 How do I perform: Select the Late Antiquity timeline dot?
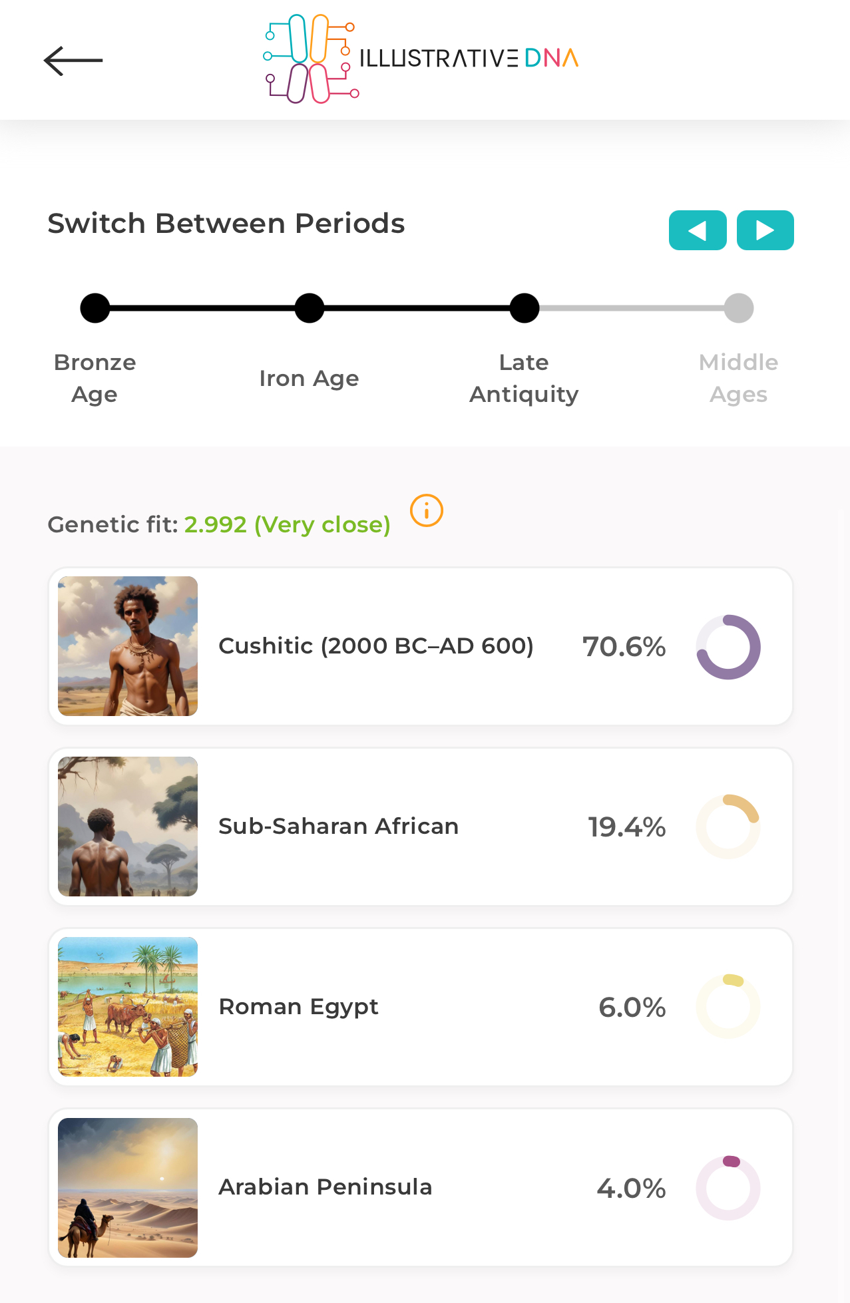click(x=525, y=308)
